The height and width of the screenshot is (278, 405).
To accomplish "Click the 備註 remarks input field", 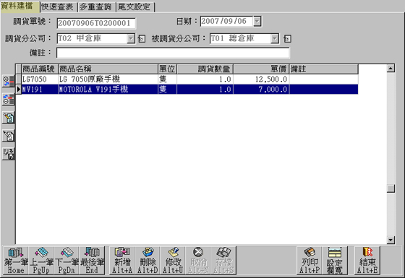I will (x=173, y=53).
